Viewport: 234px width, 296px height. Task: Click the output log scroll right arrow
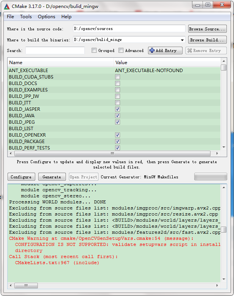coord(217,285)
